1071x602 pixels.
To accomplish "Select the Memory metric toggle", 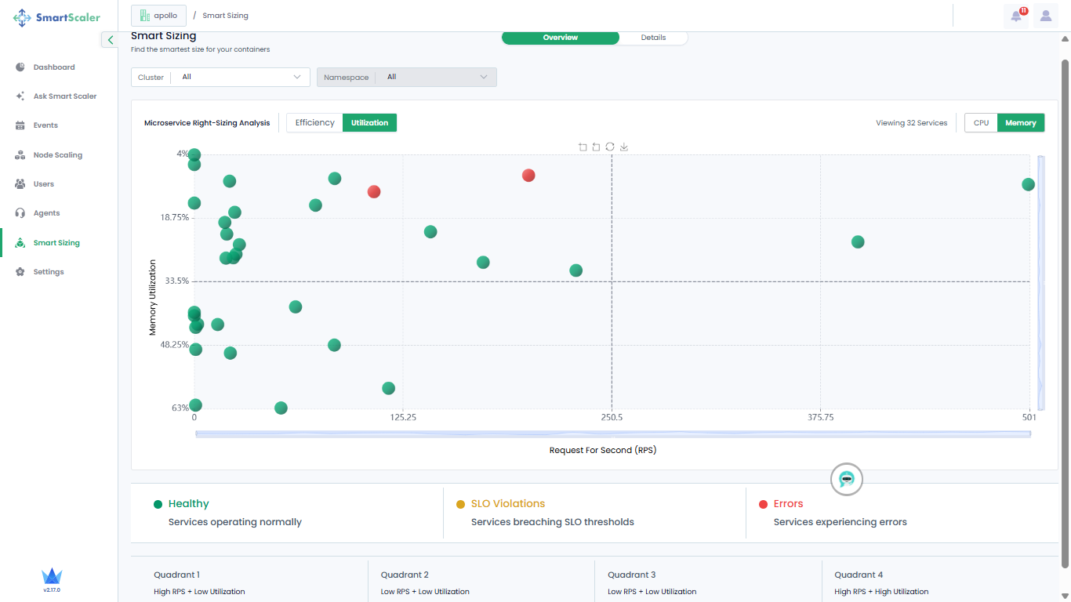I will [1020, 123].
